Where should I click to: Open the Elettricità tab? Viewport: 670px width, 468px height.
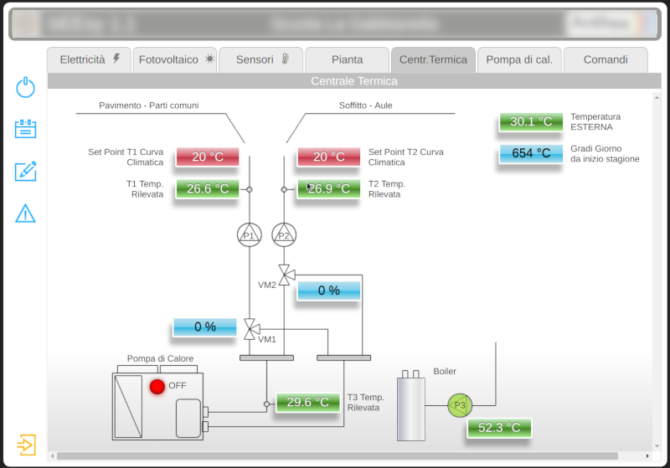click(89, 59)
